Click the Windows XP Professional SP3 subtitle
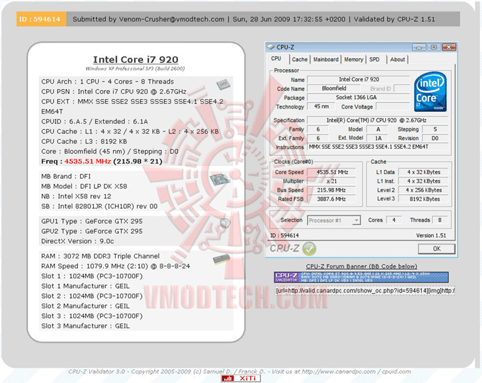 [135, 68]
